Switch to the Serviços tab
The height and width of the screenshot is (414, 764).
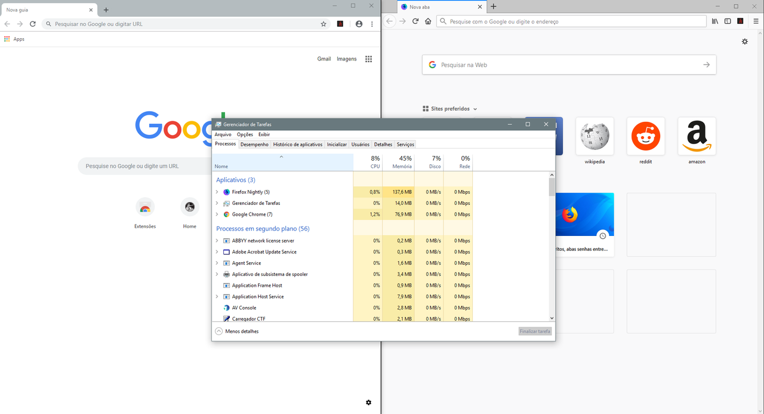(x=405, y=145)
